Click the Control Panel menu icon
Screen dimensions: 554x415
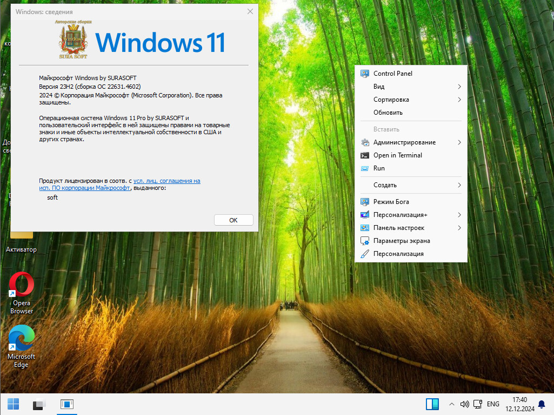(365, 73)
